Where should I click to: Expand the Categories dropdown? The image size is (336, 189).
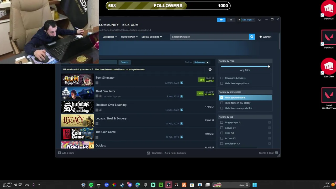point(110,37)
